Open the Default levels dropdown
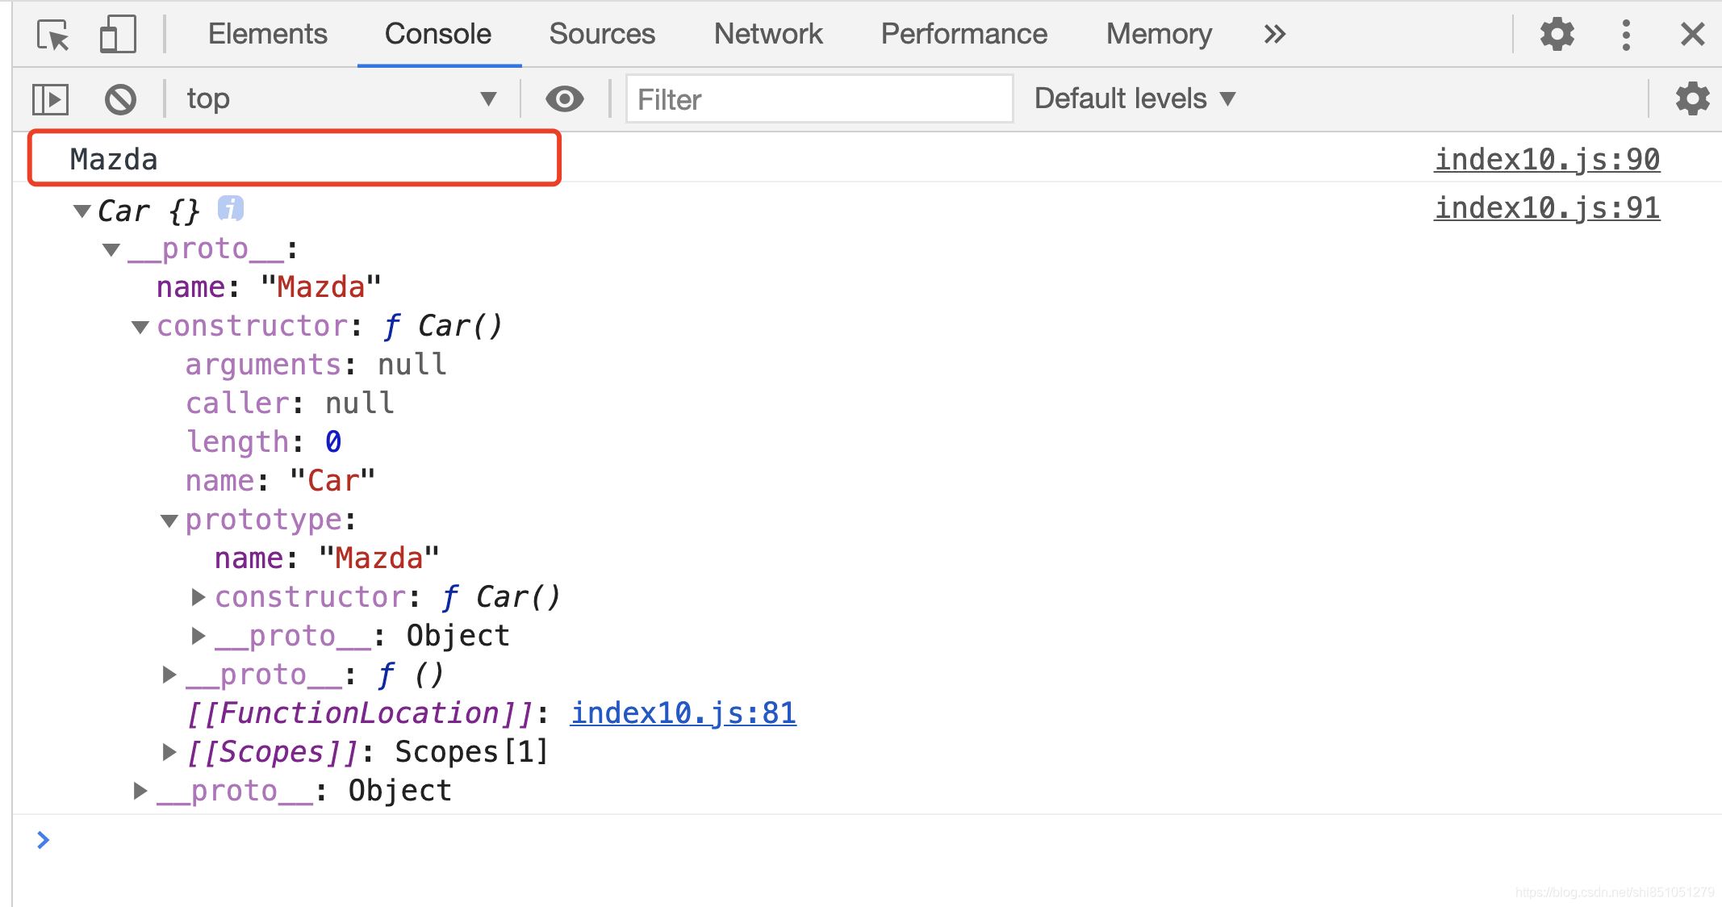Screen dimensions: 1722x907 point(1135,99)
